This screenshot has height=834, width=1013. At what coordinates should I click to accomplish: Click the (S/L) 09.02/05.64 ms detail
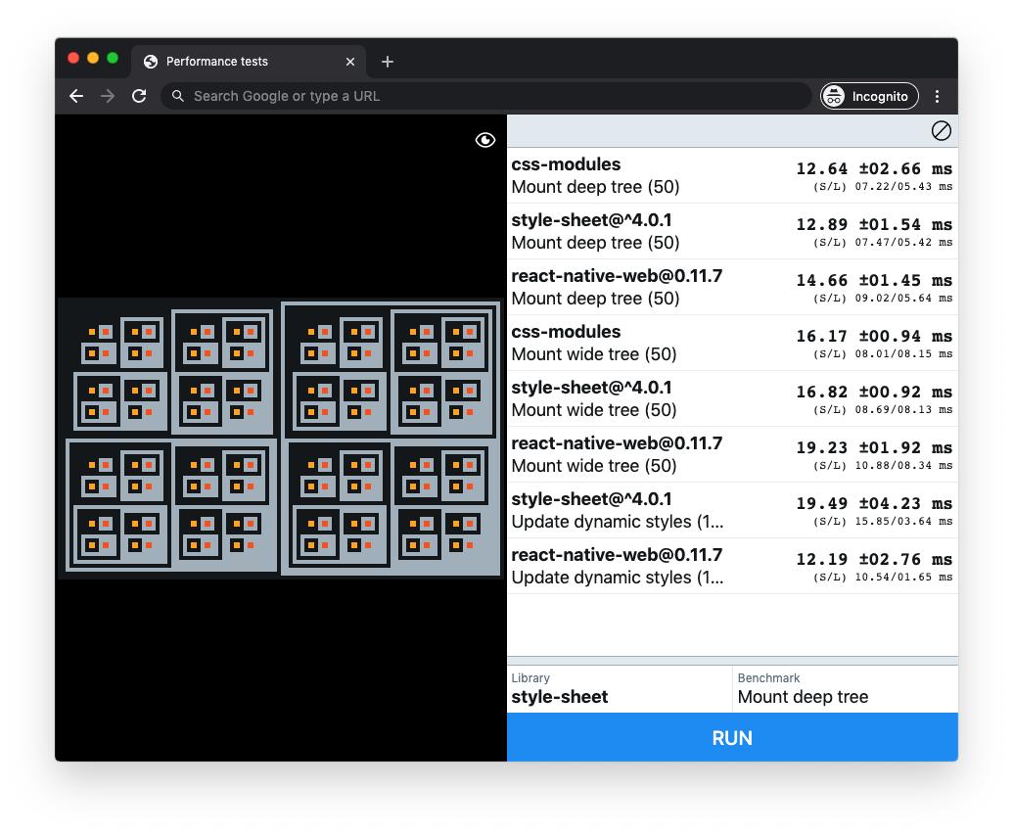tap(883, 299)
